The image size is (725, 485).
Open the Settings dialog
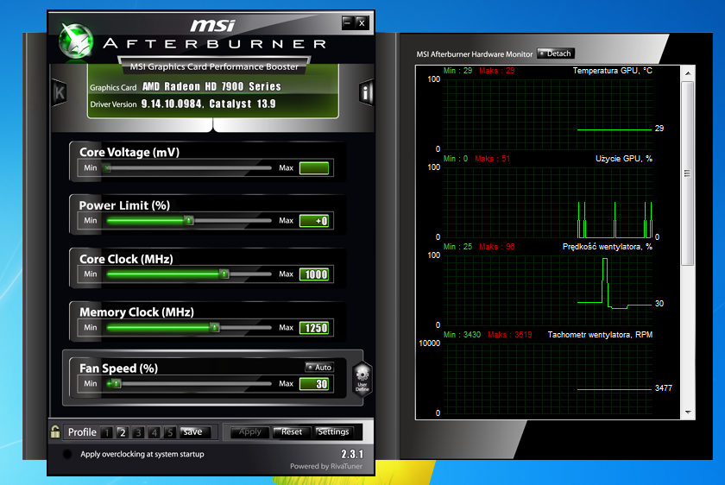tap(334, 431)
